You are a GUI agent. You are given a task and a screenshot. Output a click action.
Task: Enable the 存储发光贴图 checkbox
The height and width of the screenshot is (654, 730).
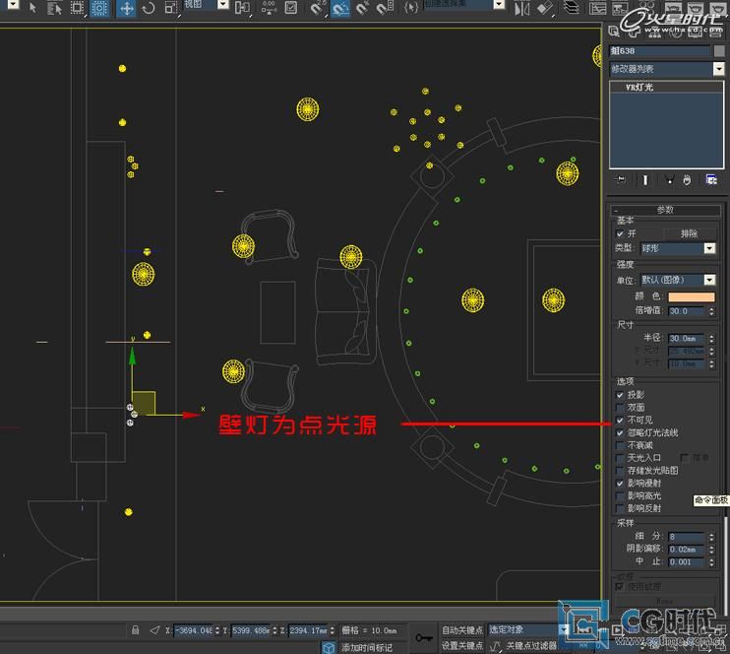point(620,471)
